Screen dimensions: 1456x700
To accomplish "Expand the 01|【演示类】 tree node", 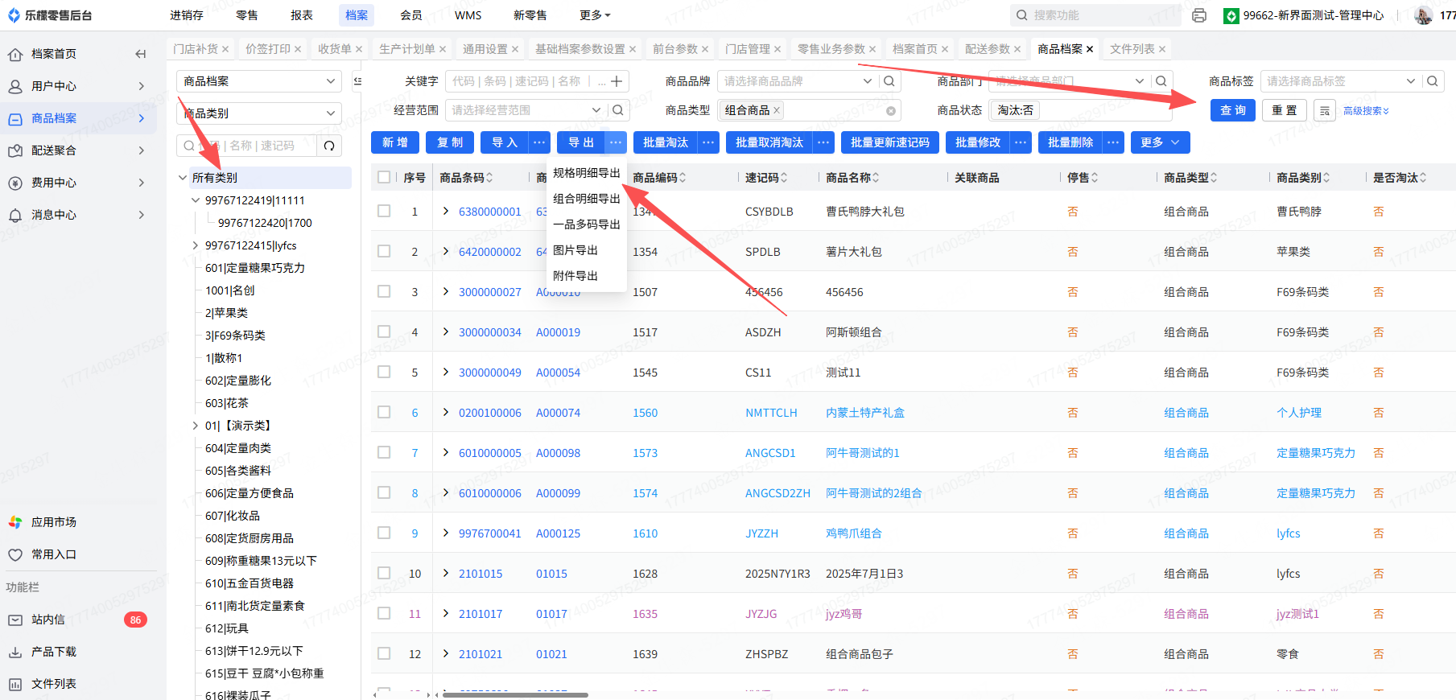I will click(x=196, y=426).
